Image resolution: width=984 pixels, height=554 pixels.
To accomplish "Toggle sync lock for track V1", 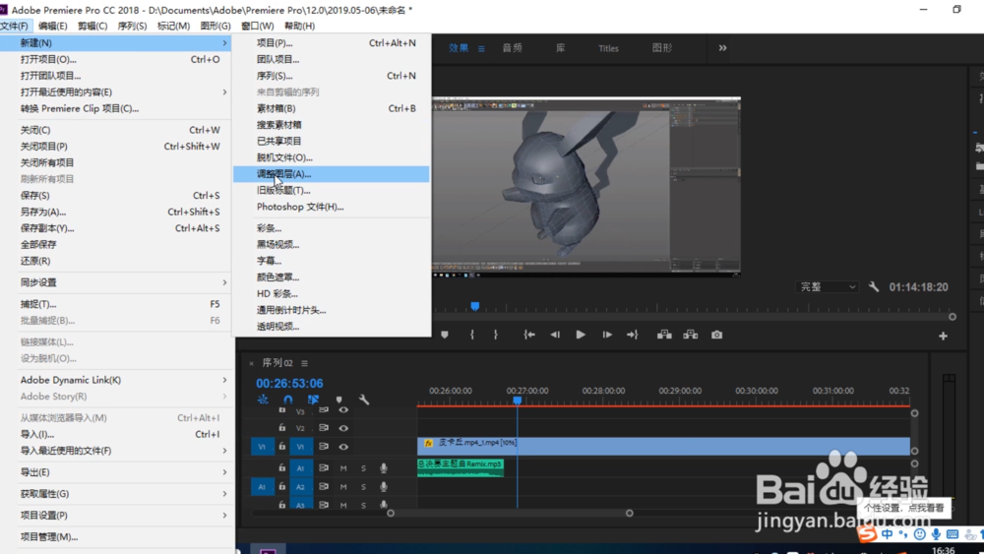I will pyautogui.click(x=324, y=447).
